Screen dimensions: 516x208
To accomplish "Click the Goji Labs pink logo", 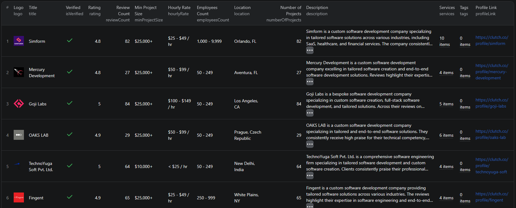I will (x=19, y=104).
